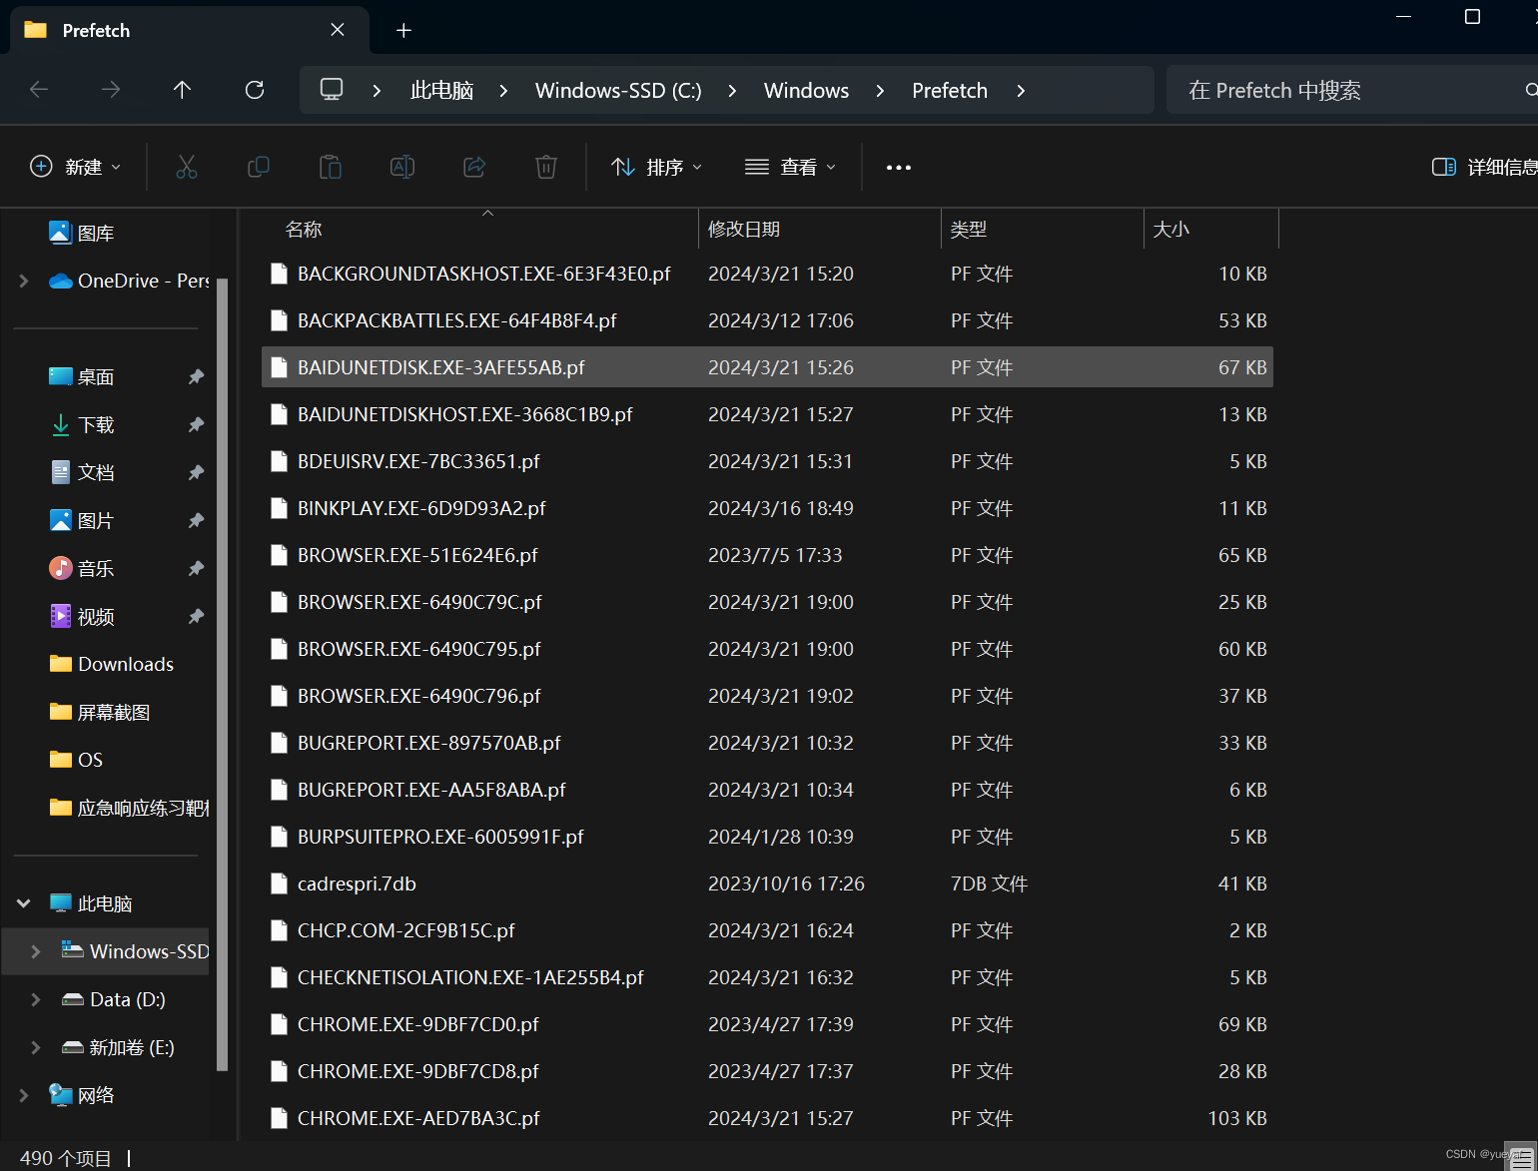Open a new tab with plus button
This screenshot has width=1538, height=1171.
click(403, 30)
